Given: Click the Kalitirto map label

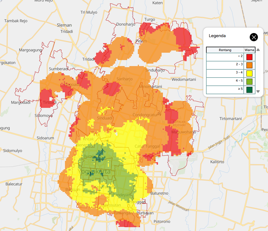Looking at the screenshot, I should point(217,162).
